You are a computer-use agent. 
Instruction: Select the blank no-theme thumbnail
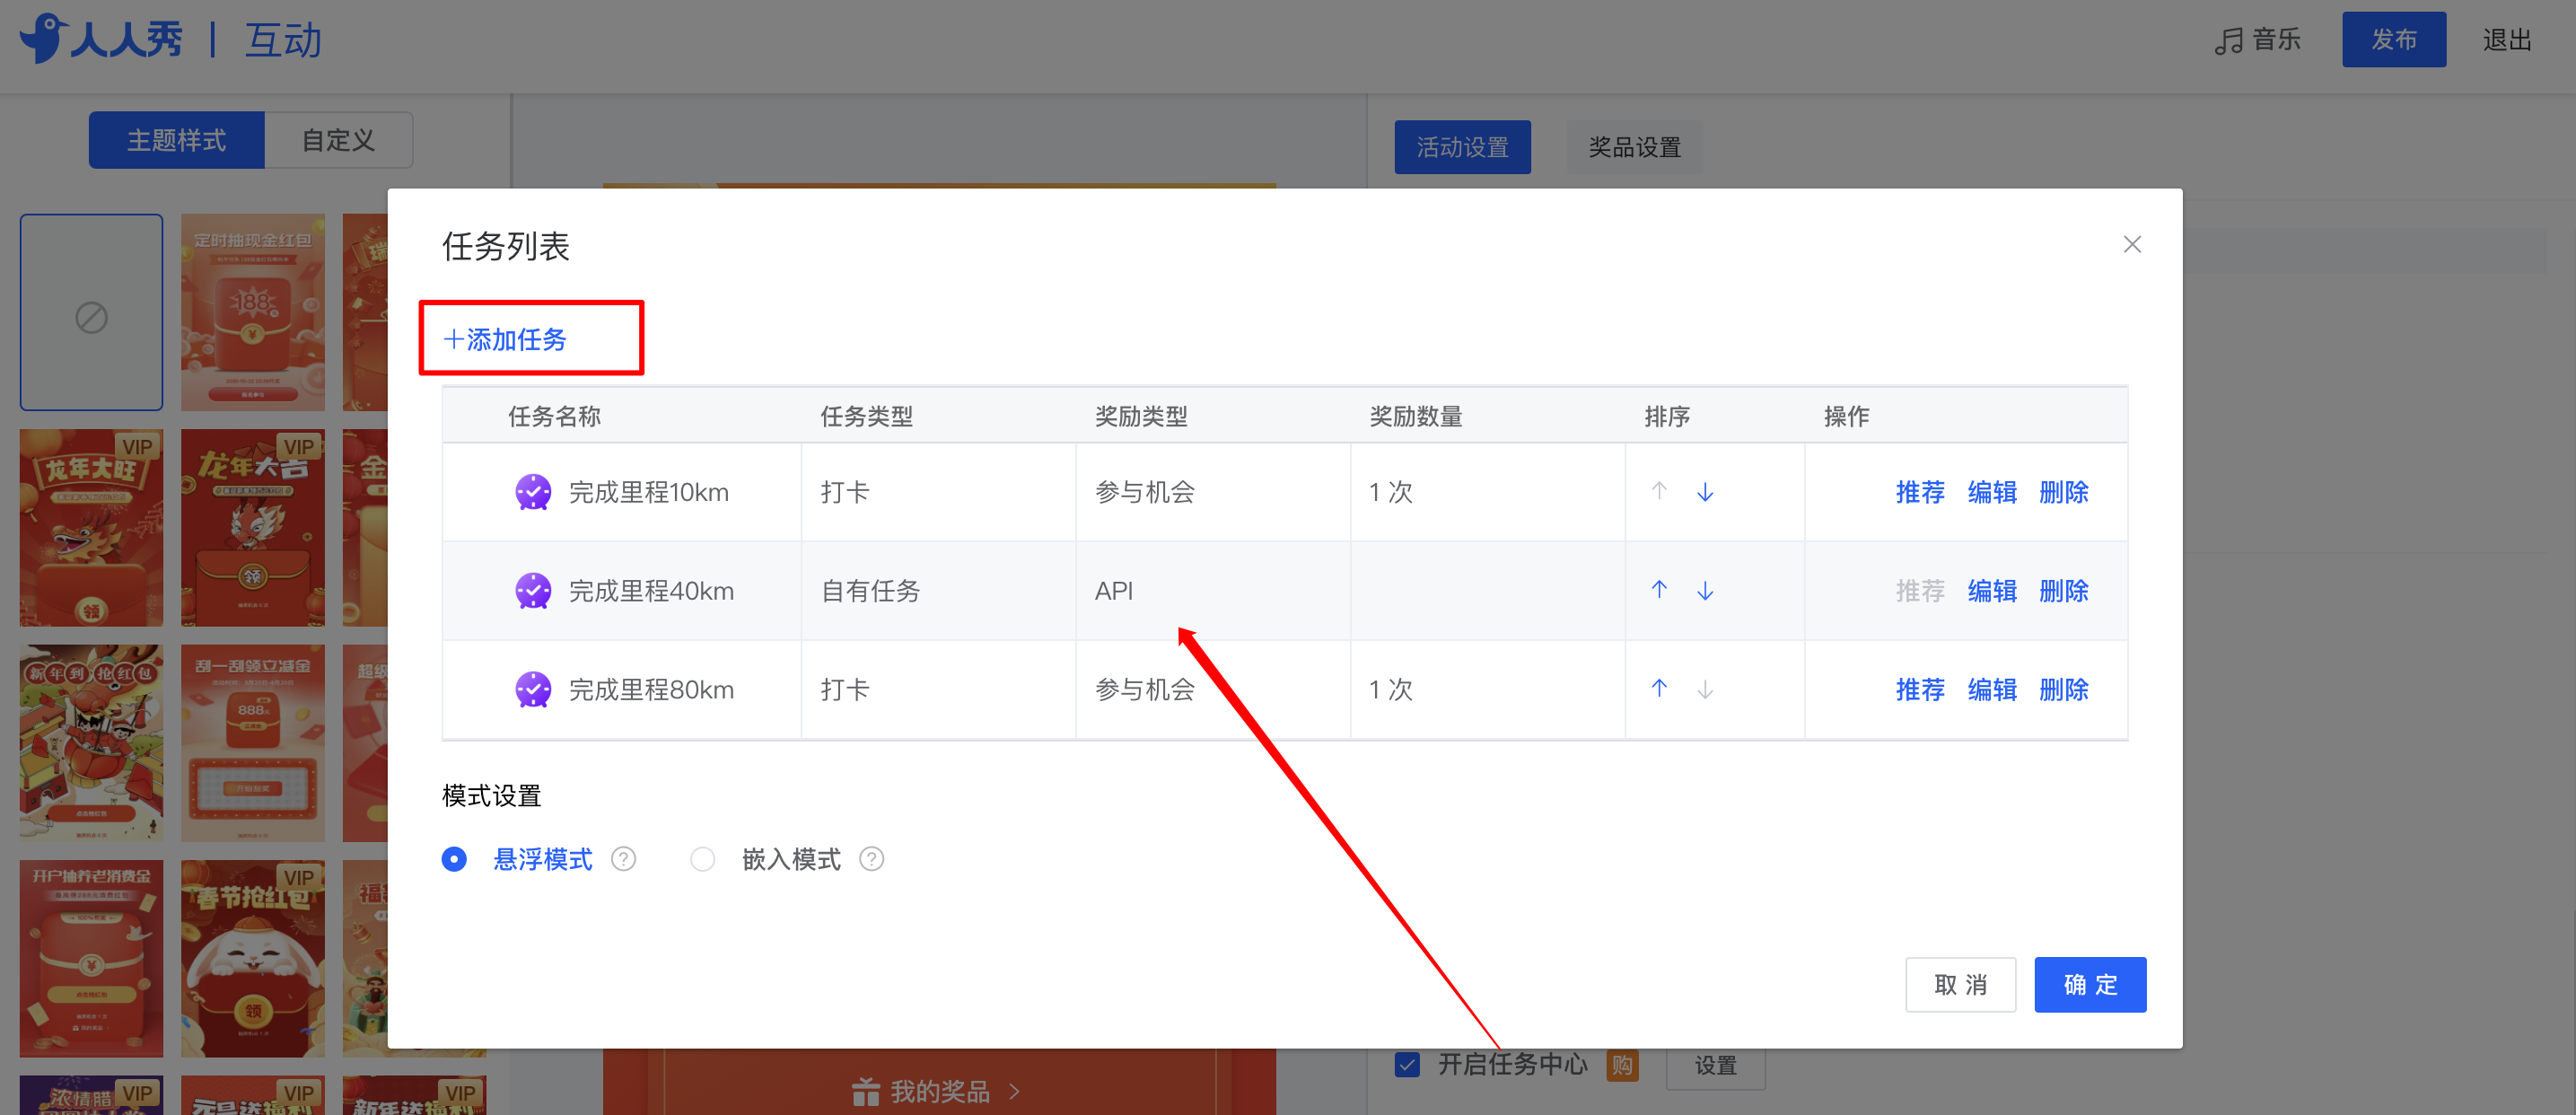(91, 313)
